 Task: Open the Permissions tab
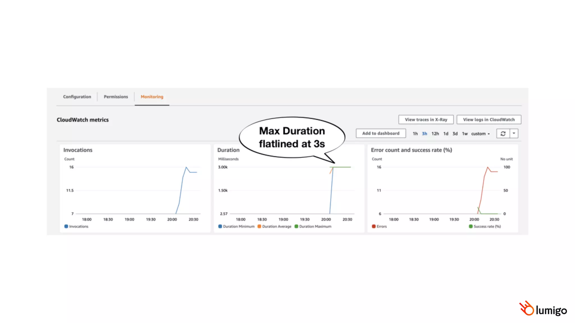point(116,97)
